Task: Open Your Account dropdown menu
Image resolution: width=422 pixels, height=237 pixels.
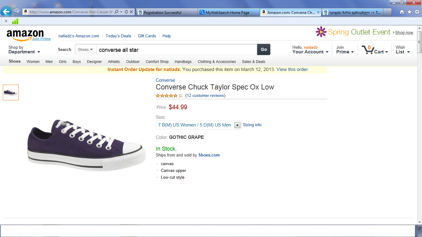Action: [310, 52]
